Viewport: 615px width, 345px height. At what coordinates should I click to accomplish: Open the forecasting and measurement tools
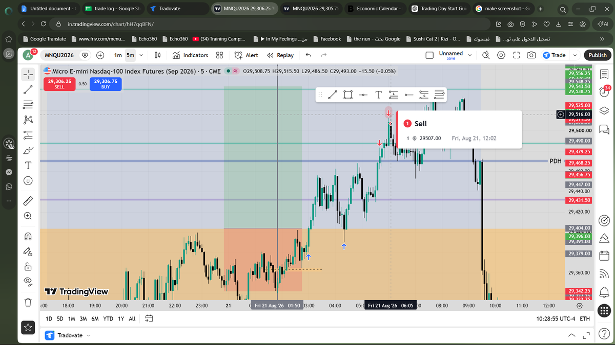(28, 135)
